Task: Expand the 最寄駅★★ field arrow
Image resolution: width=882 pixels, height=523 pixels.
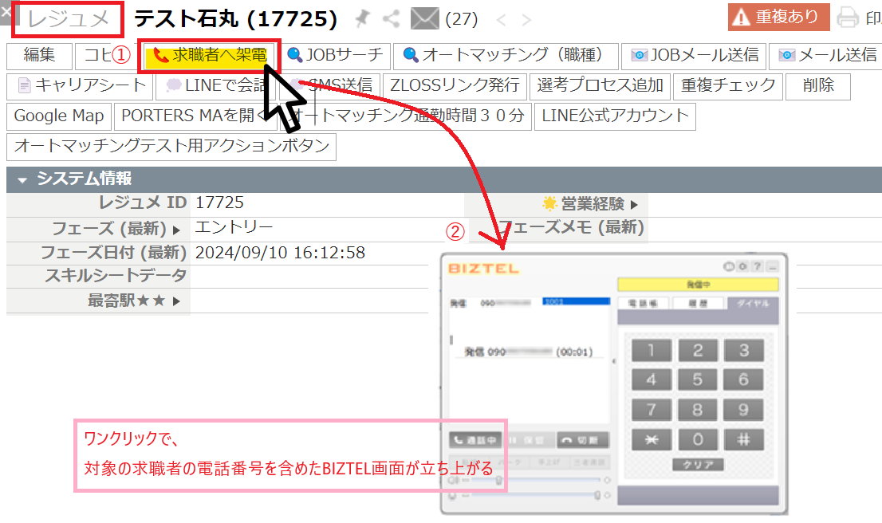Action: click(176, 301)
